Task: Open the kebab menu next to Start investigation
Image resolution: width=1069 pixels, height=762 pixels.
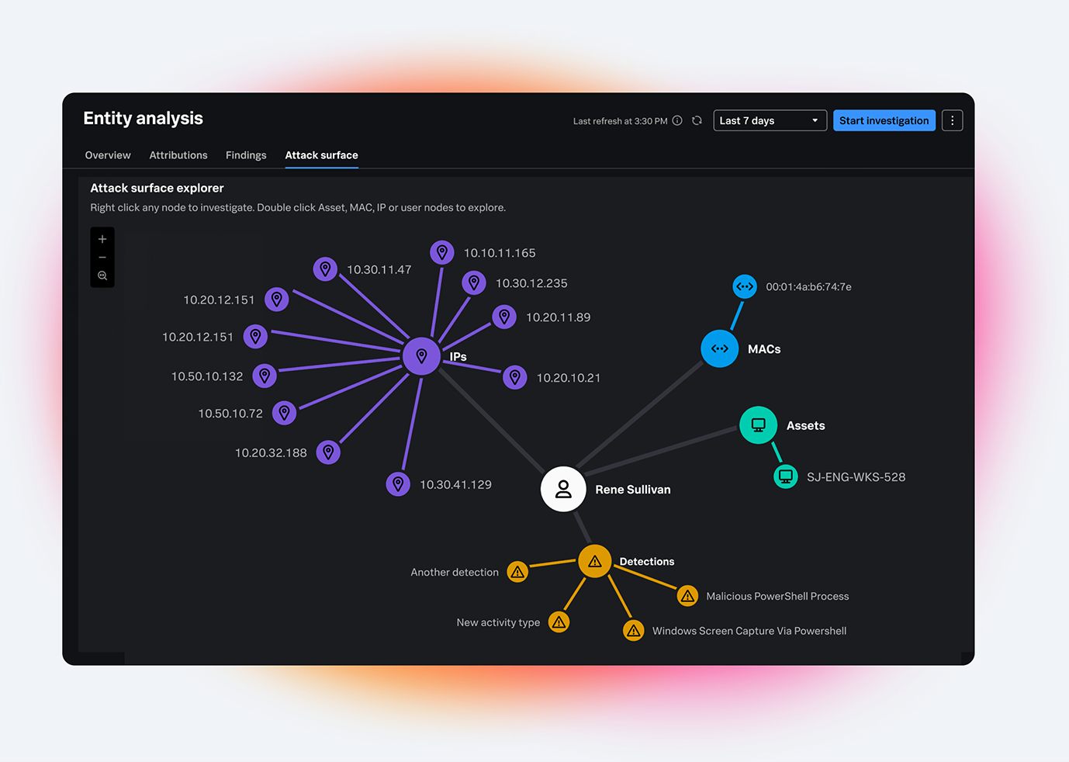Action: 952,120
